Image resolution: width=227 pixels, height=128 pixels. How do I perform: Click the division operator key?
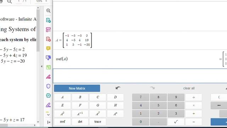click(x=194, y=97)
